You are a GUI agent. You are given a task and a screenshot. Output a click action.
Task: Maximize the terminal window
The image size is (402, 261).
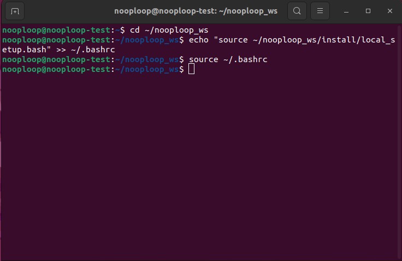click(368, 11)
